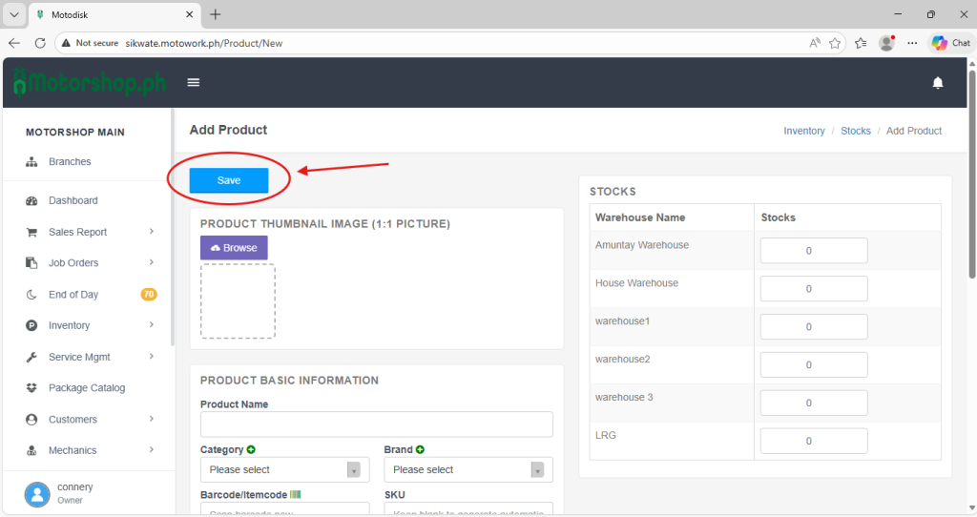Click the blue Save button
This screenshot has width=977, height=517.
229,180
